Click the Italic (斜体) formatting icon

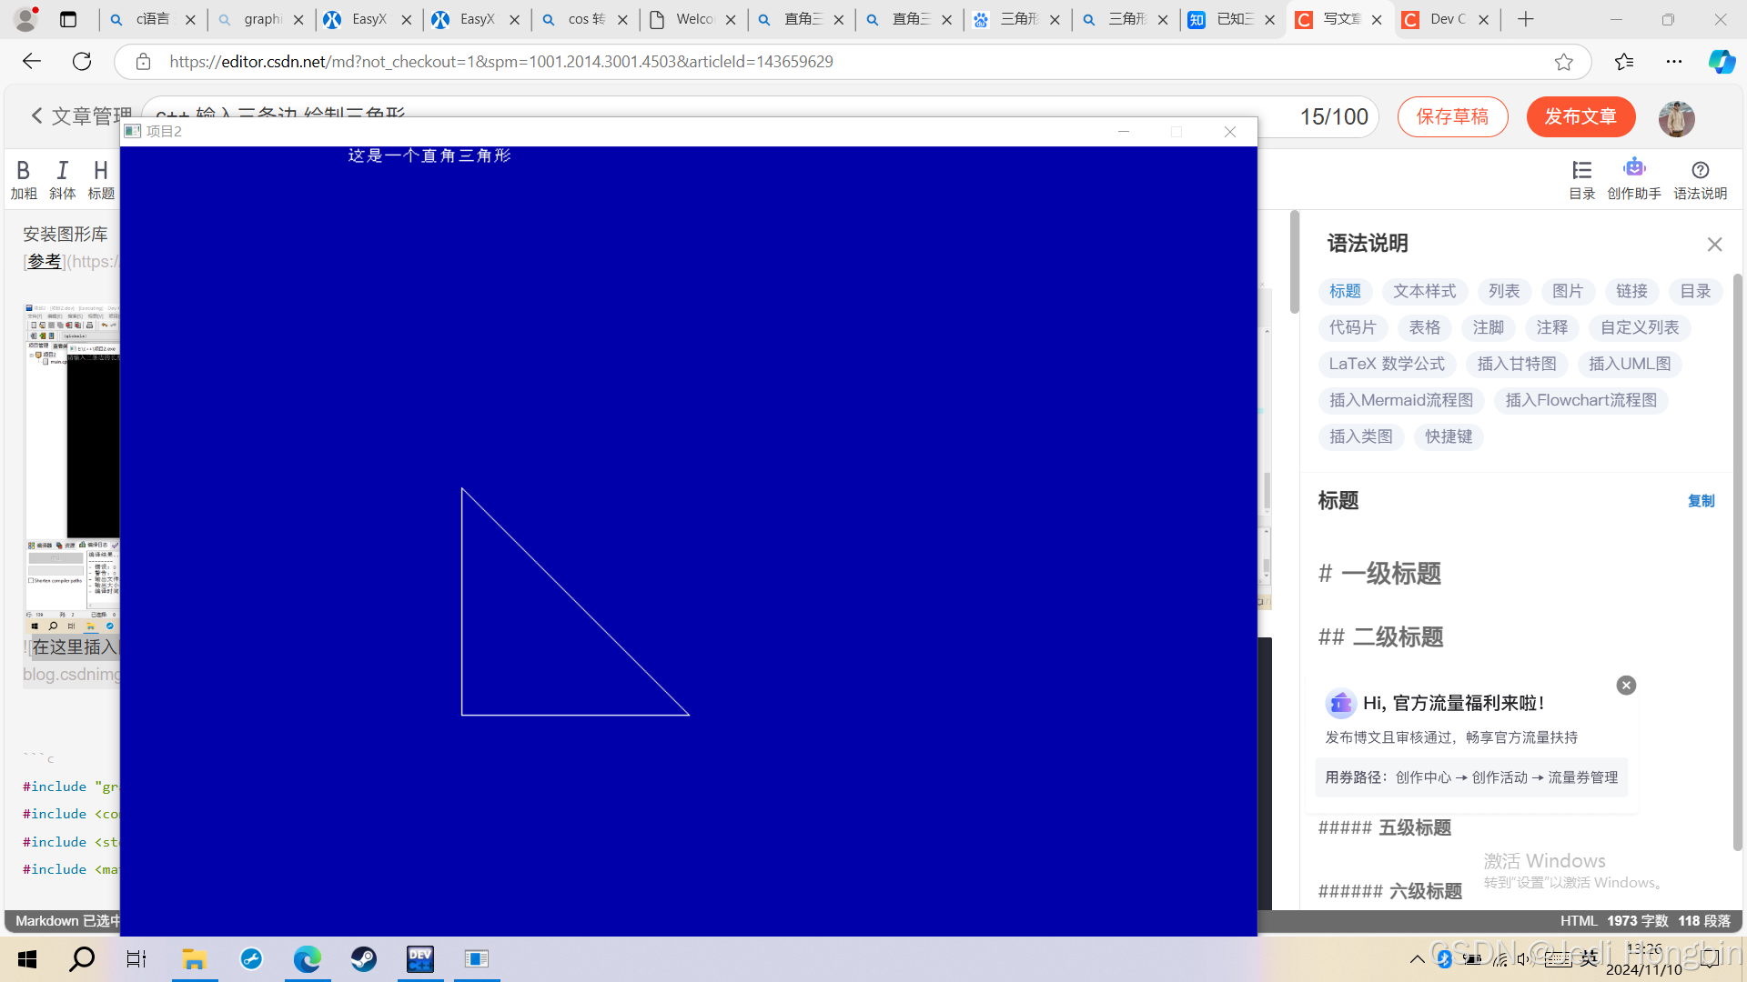tap(63, 179)
